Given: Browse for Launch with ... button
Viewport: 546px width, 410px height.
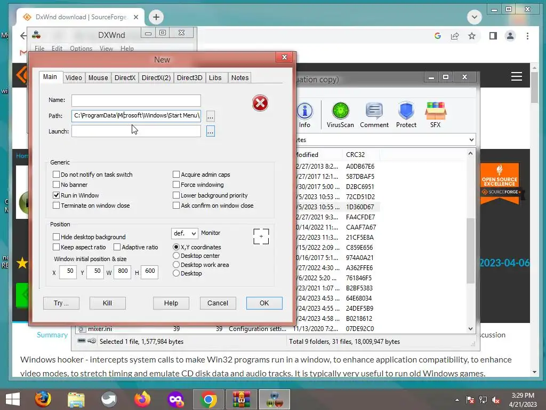Looking at the screenshot, I should tap(210, 131).
